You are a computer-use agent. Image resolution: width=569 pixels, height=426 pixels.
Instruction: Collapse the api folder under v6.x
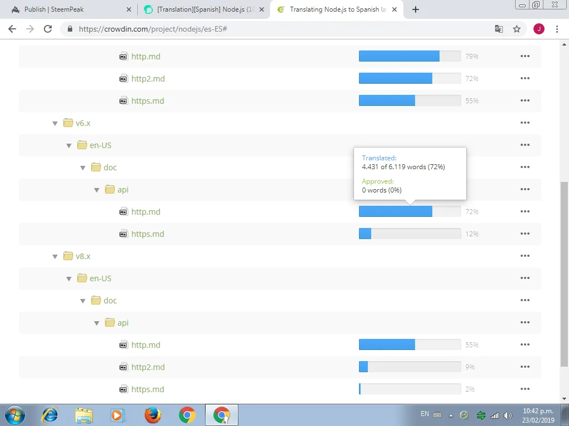(x=97, y=190)
